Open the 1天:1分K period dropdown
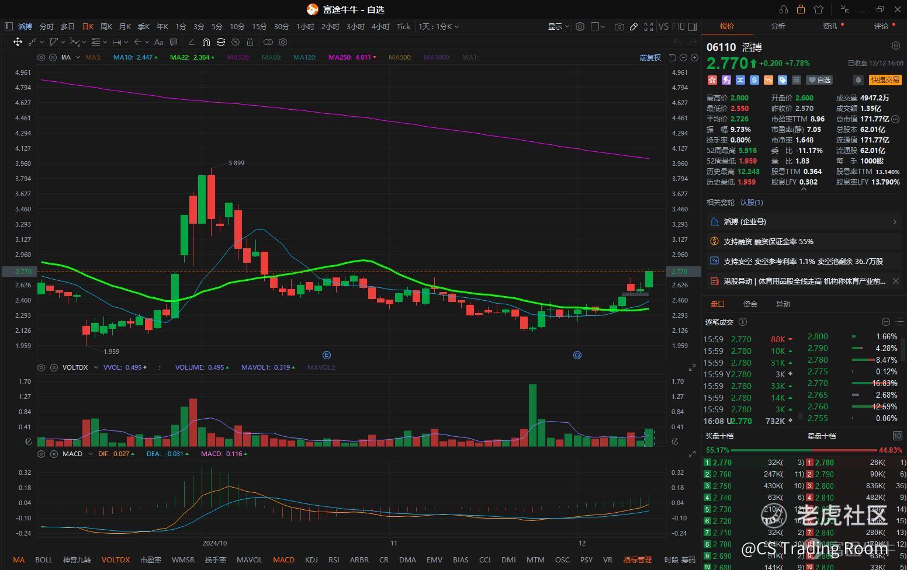The height and width of the screenshot is (570, 907). [x=438, y=26]
